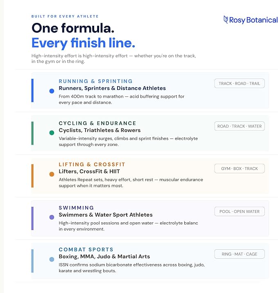Select the POOL · OPEN WATER tag
The image size is (278, 293).
pyautogui.click(x=240, y=211)
